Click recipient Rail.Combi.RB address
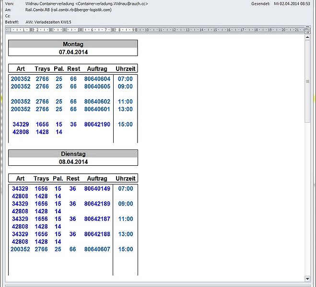 (68, 10)
